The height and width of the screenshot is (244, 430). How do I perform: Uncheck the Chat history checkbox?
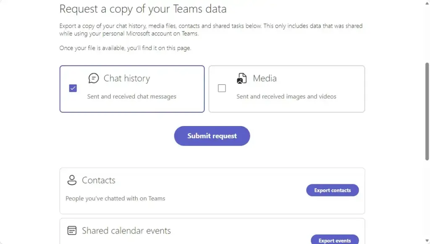pyautogui.click(x=73, y=88)
